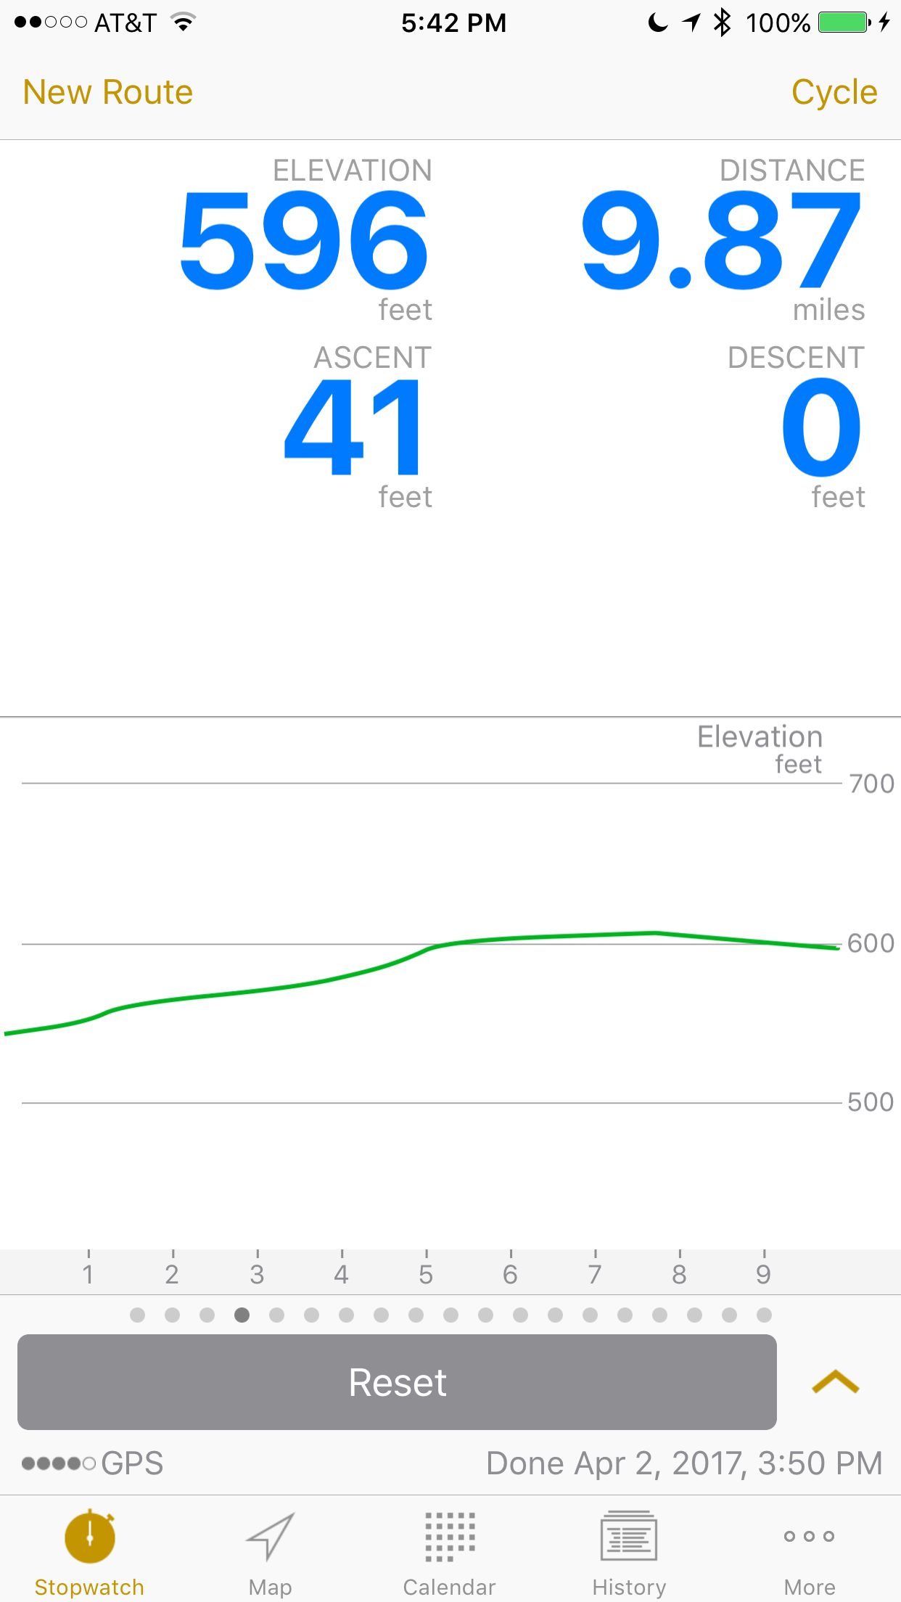Tap the 596 feet elevation readout

point(305,241)
